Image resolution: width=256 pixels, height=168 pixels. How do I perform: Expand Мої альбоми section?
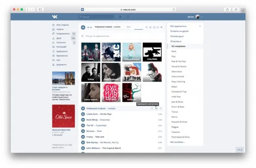pyautogui.click(x=177, y=142)
